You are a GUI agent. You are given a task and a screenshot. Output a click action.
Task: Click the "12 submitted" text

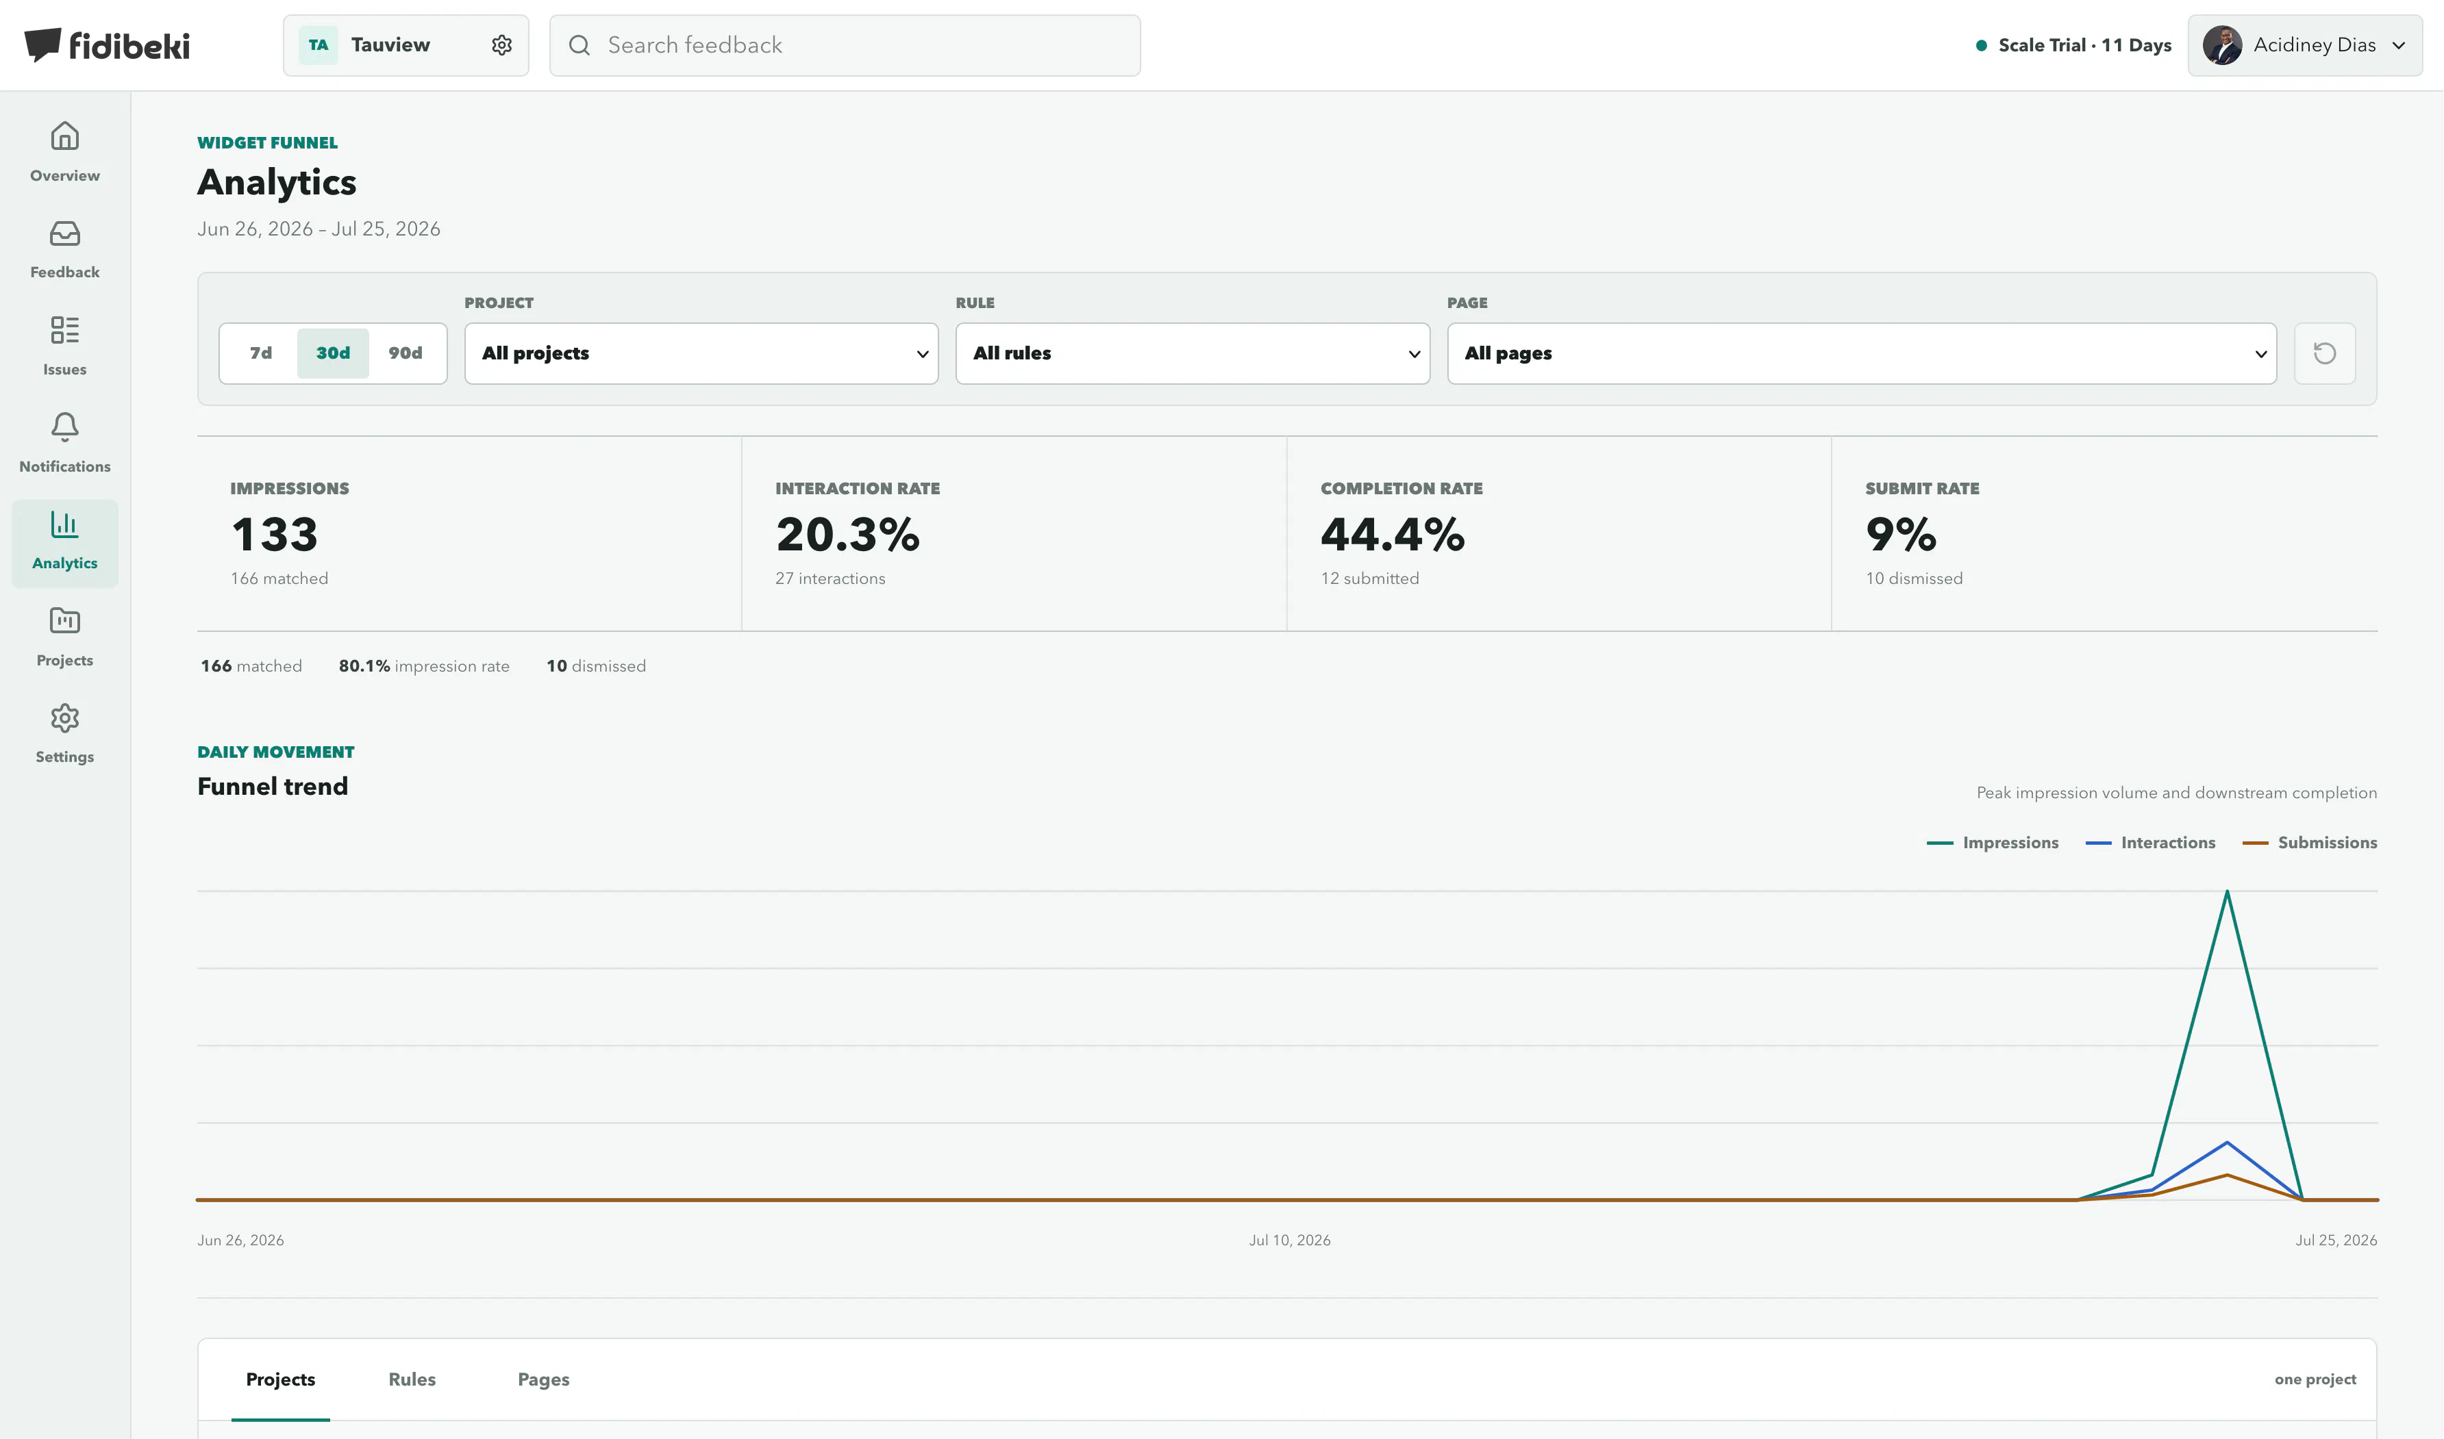(1370, 578)
